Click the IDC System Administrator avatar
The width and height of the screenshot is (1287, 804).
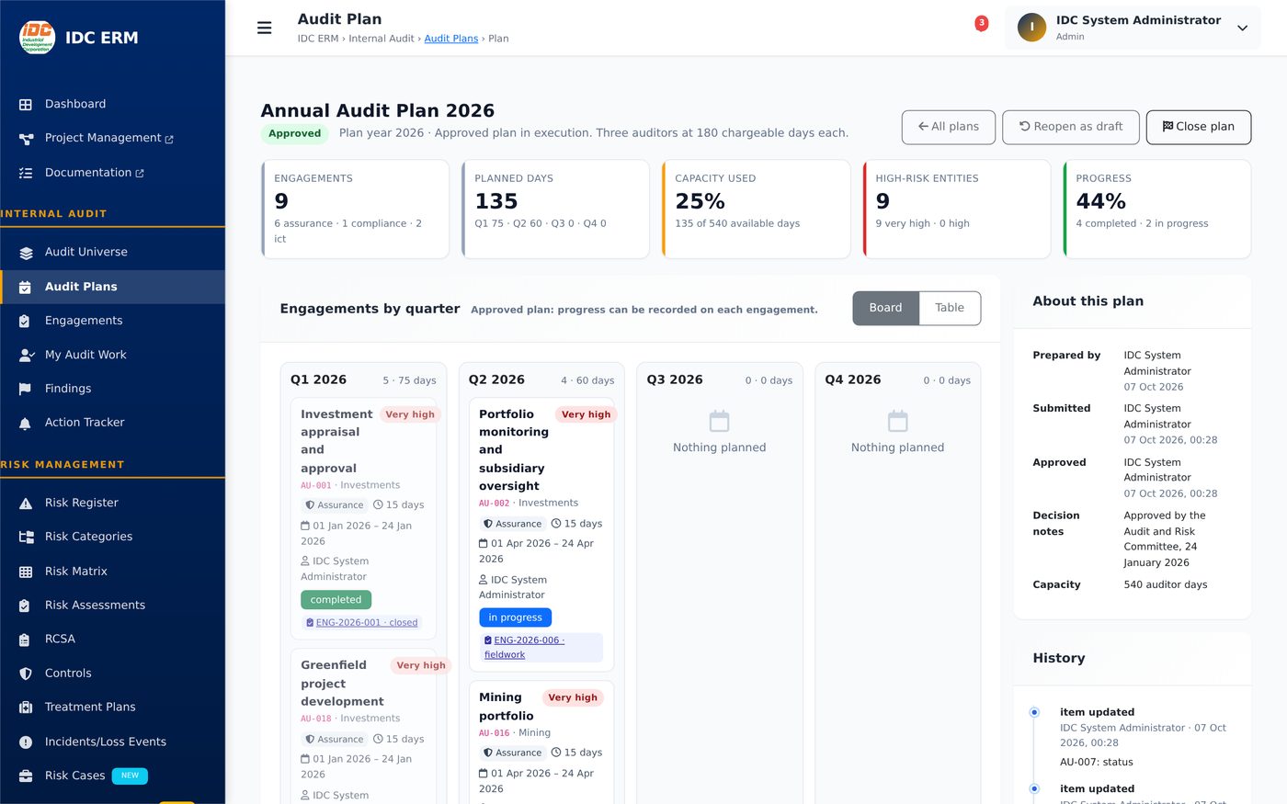click(x=1031, y=28)
